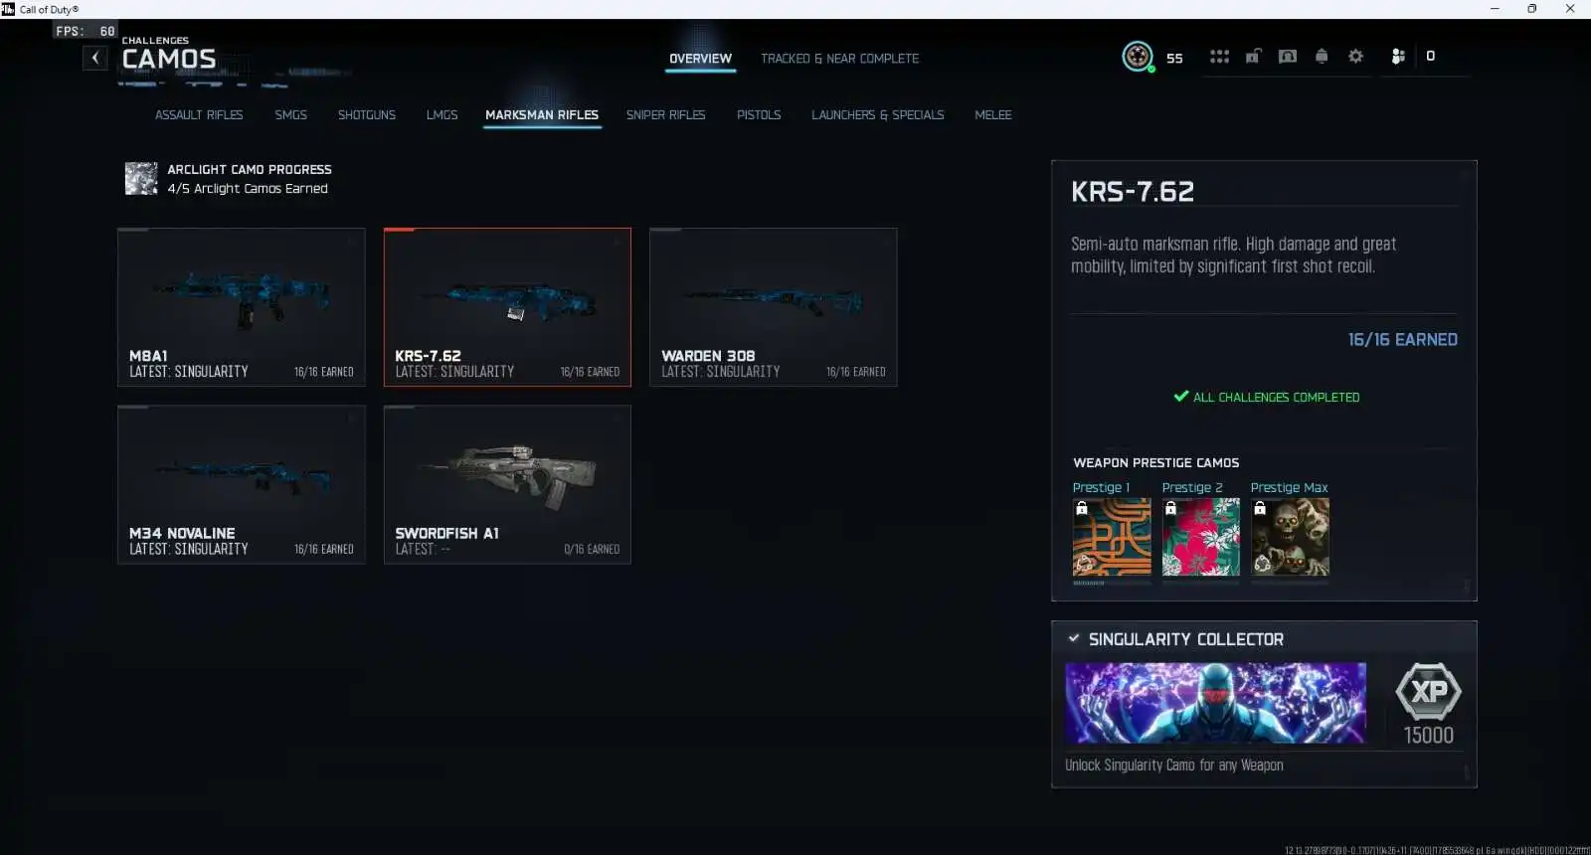
Task: Minimize the Call of Duty window
Action: 1494,9
